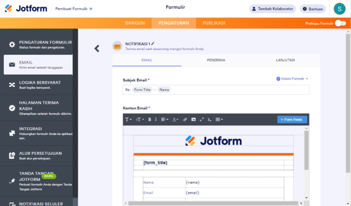The height and width of the screenshot is (206, 351).
Task: Click the Form Title tag in subject
Action: click(x=142, y=90)
